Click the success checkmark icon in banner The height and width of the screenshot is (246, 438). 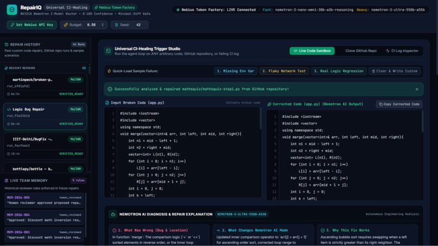[110, 89]
